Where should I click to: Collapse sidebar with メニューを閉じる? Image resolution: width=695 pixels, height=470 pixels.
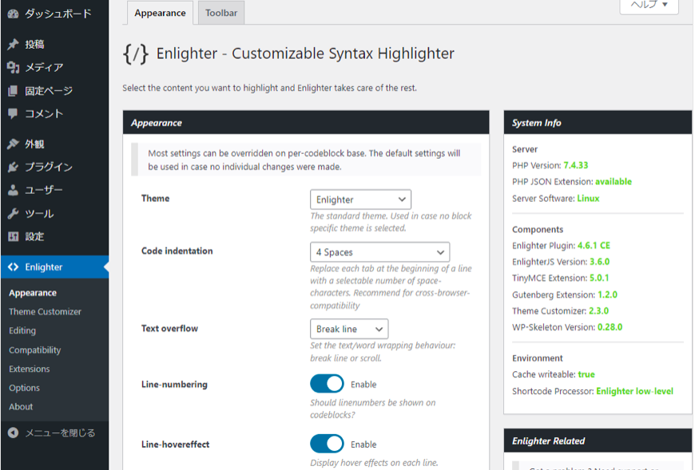point(51,432)
